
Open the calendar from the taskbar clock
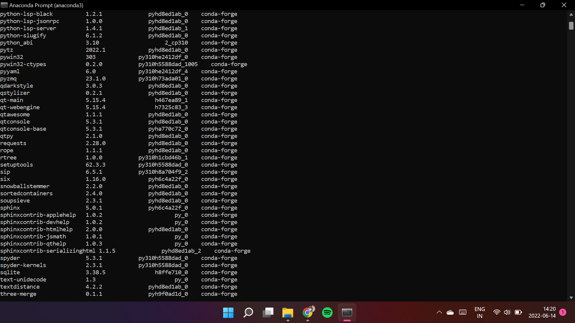(541, 312)
